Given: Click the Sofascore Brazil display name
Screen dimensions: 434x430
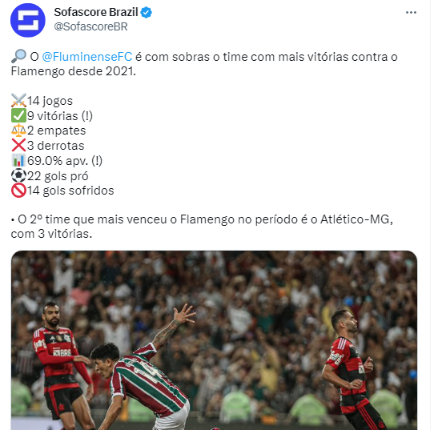Looking at the screenshot, I should point(96,12).
